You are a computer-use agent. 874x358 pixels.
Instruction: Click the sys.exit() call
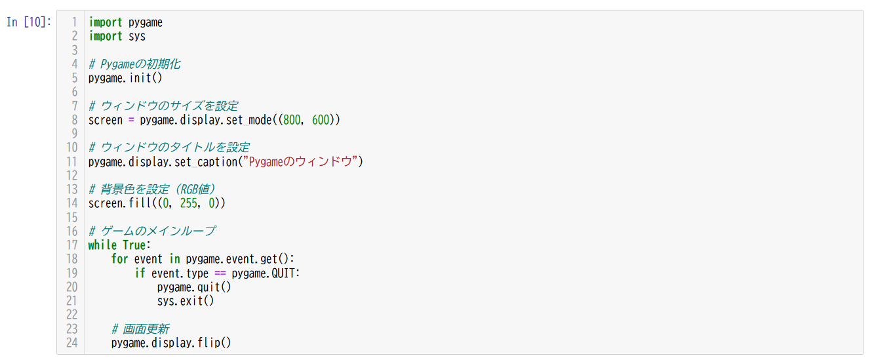pyautogui.click(x=186, y=301)
